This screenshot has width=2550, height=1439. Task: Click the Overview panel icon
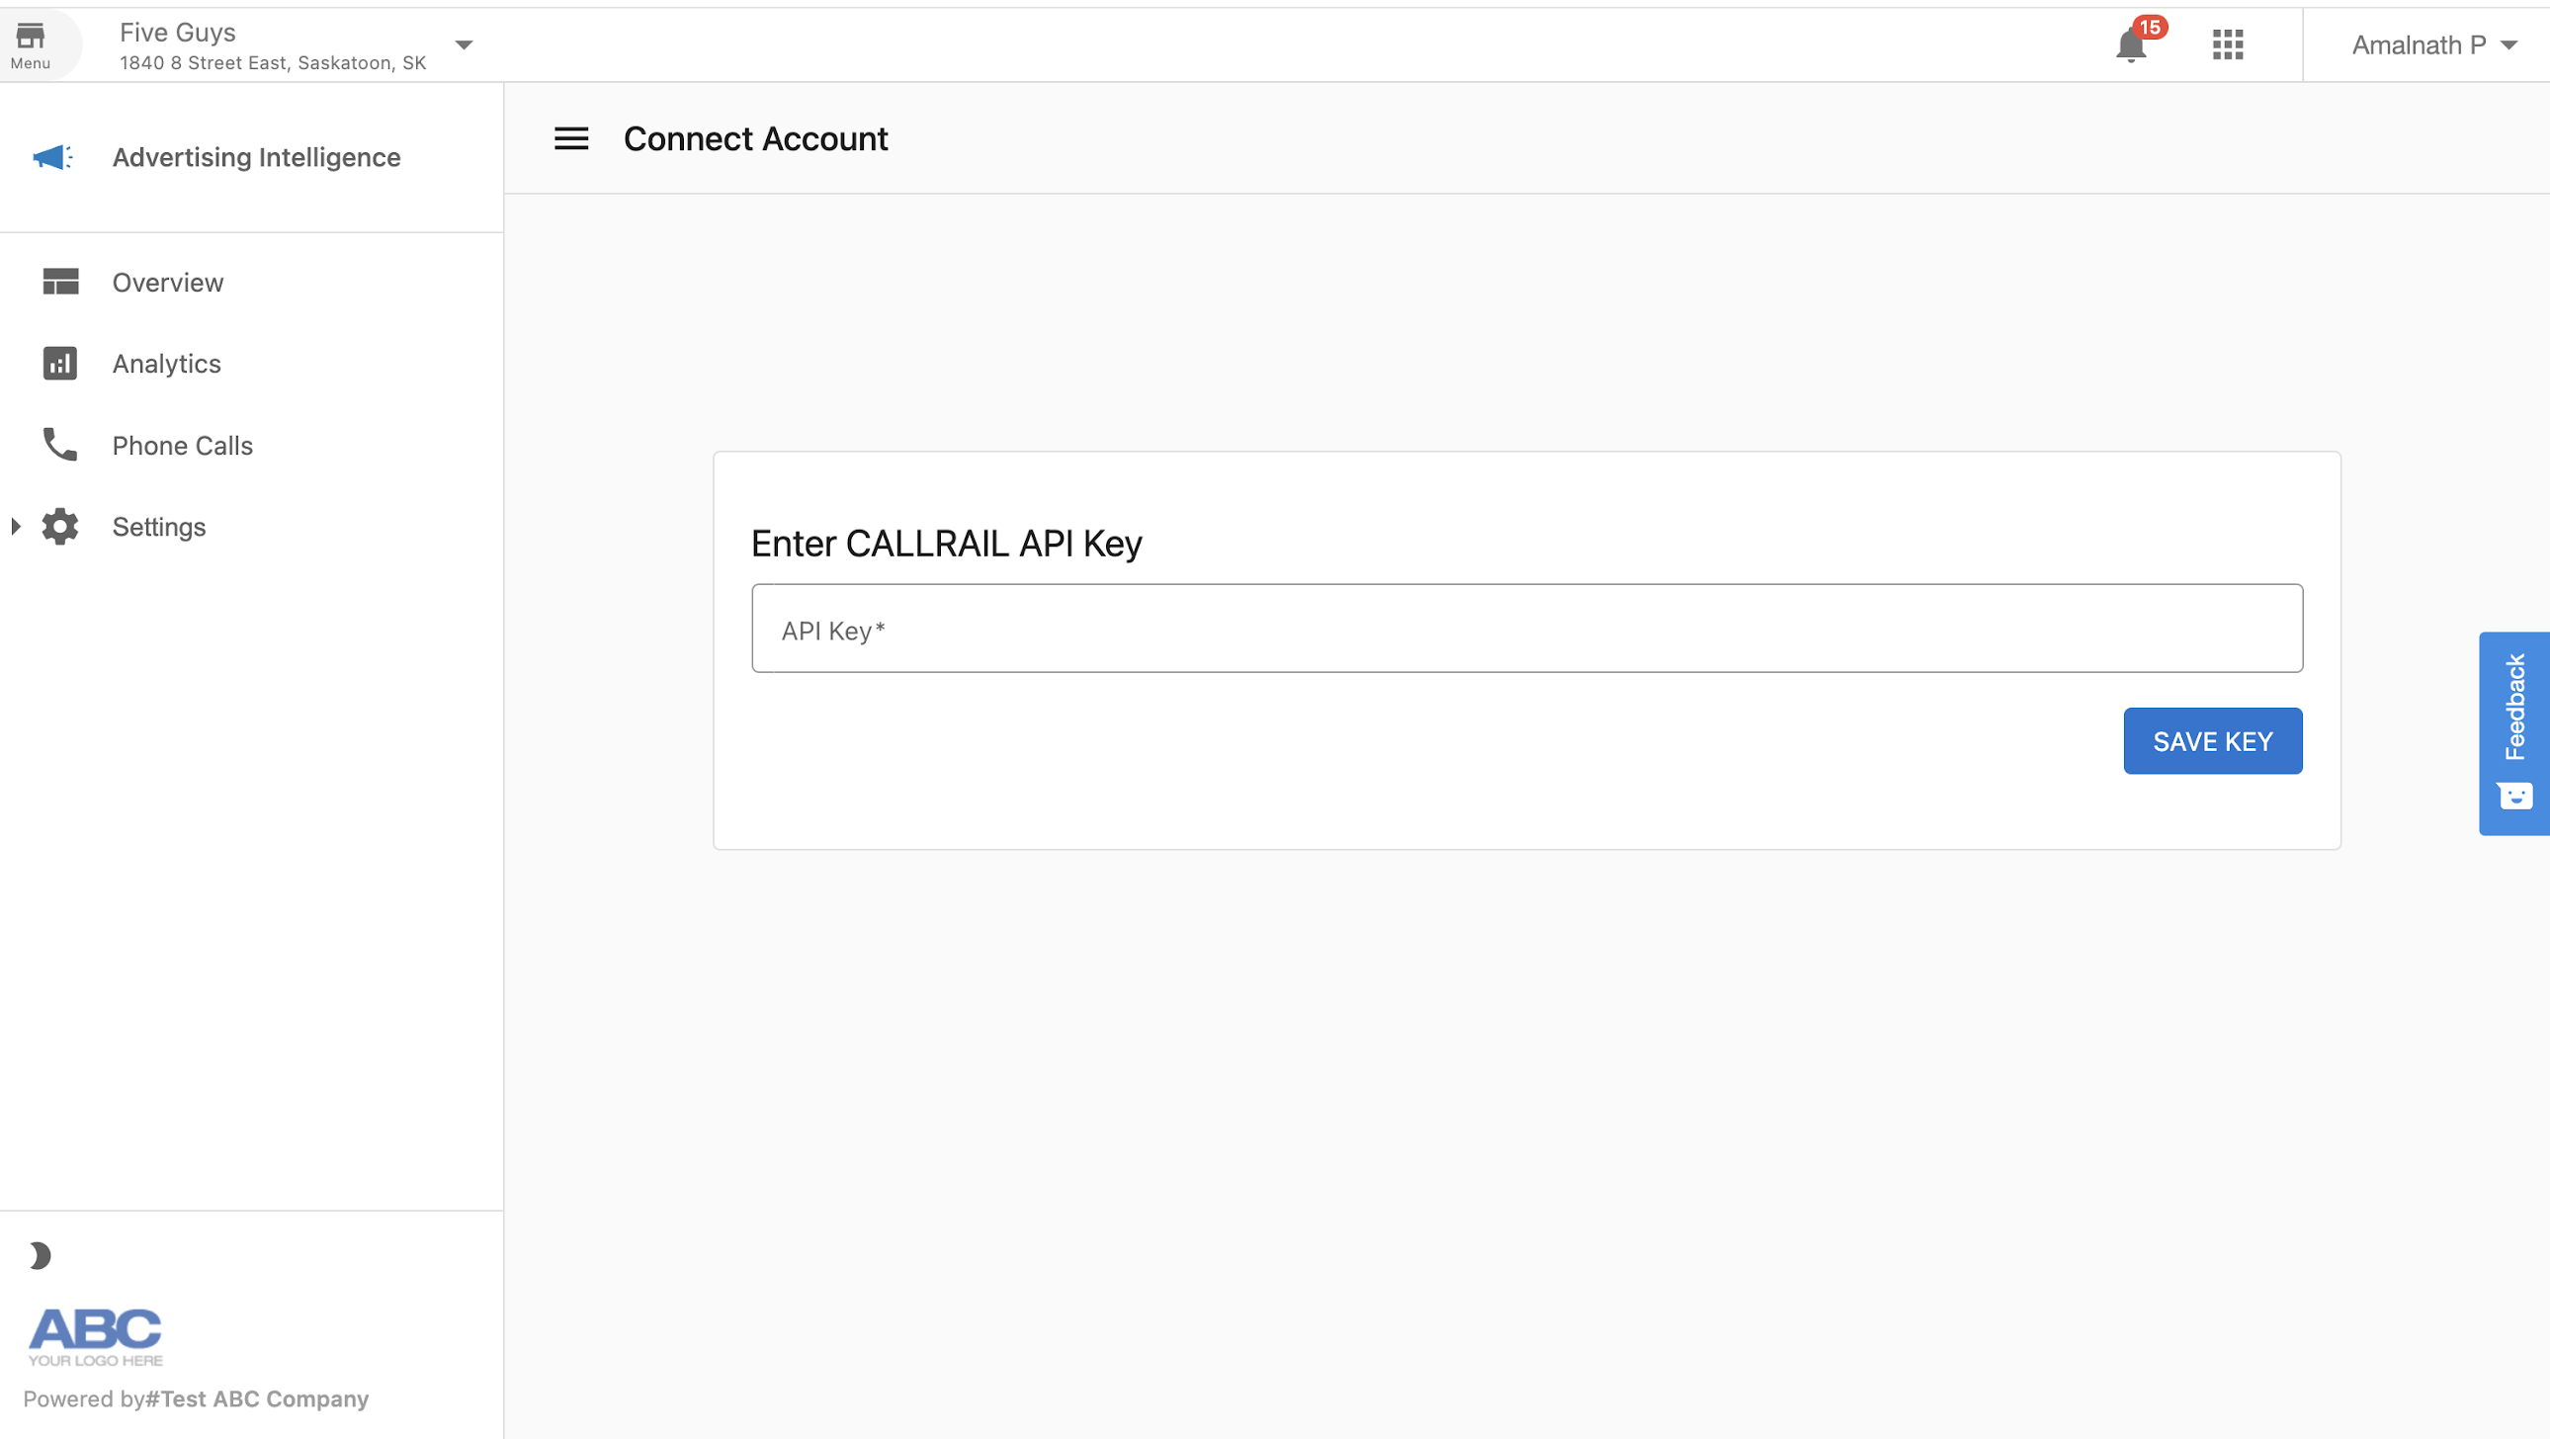click(x=58, y=282)
